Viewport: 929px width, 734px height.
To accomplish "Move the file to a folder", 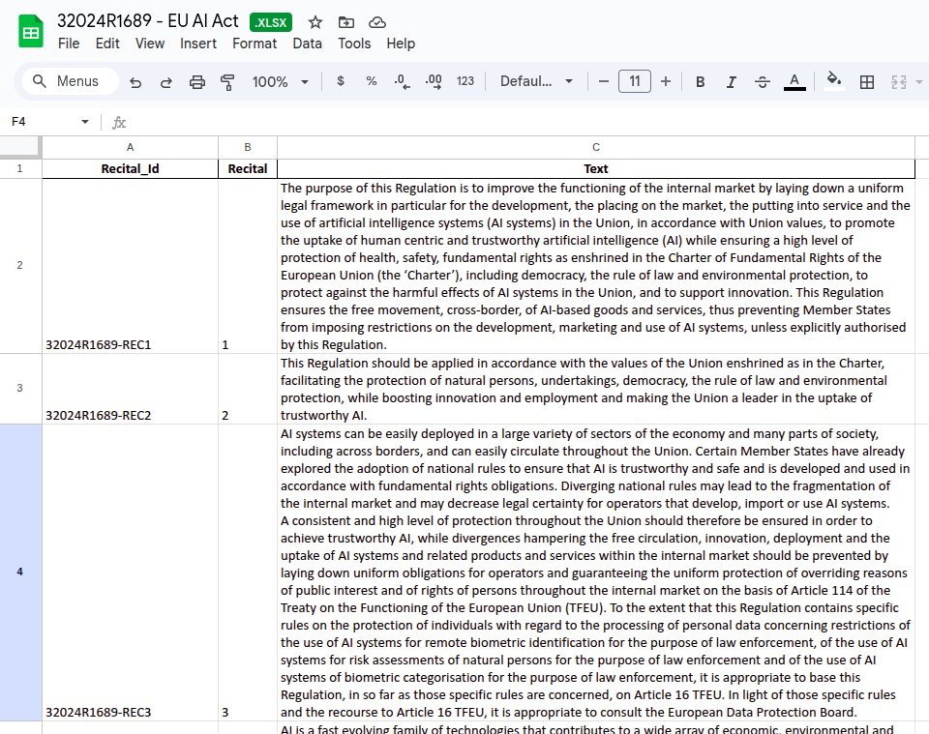I will coord(346,22).
